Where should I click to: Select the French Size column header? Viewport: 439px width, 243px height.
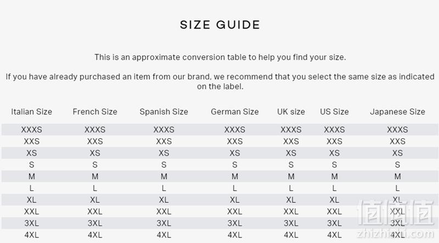(95, 112)
